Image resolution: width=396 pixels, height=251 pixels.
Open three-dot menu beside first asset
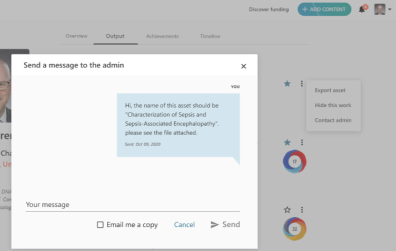[302, 84]
